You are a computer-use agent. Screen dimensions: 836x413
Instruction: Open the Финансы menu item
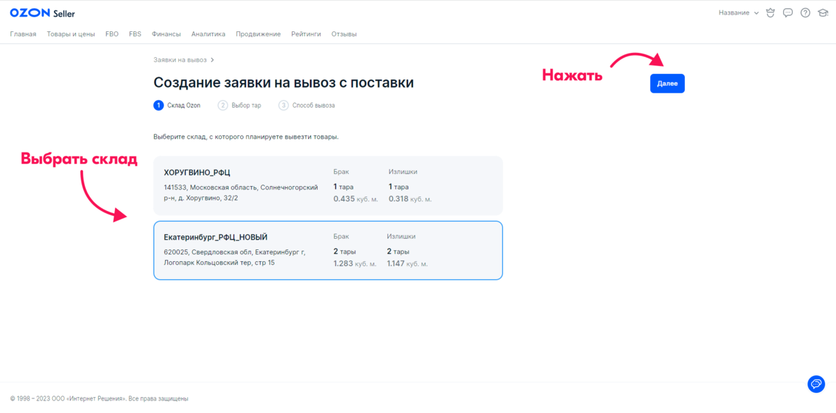pos(166,33)
